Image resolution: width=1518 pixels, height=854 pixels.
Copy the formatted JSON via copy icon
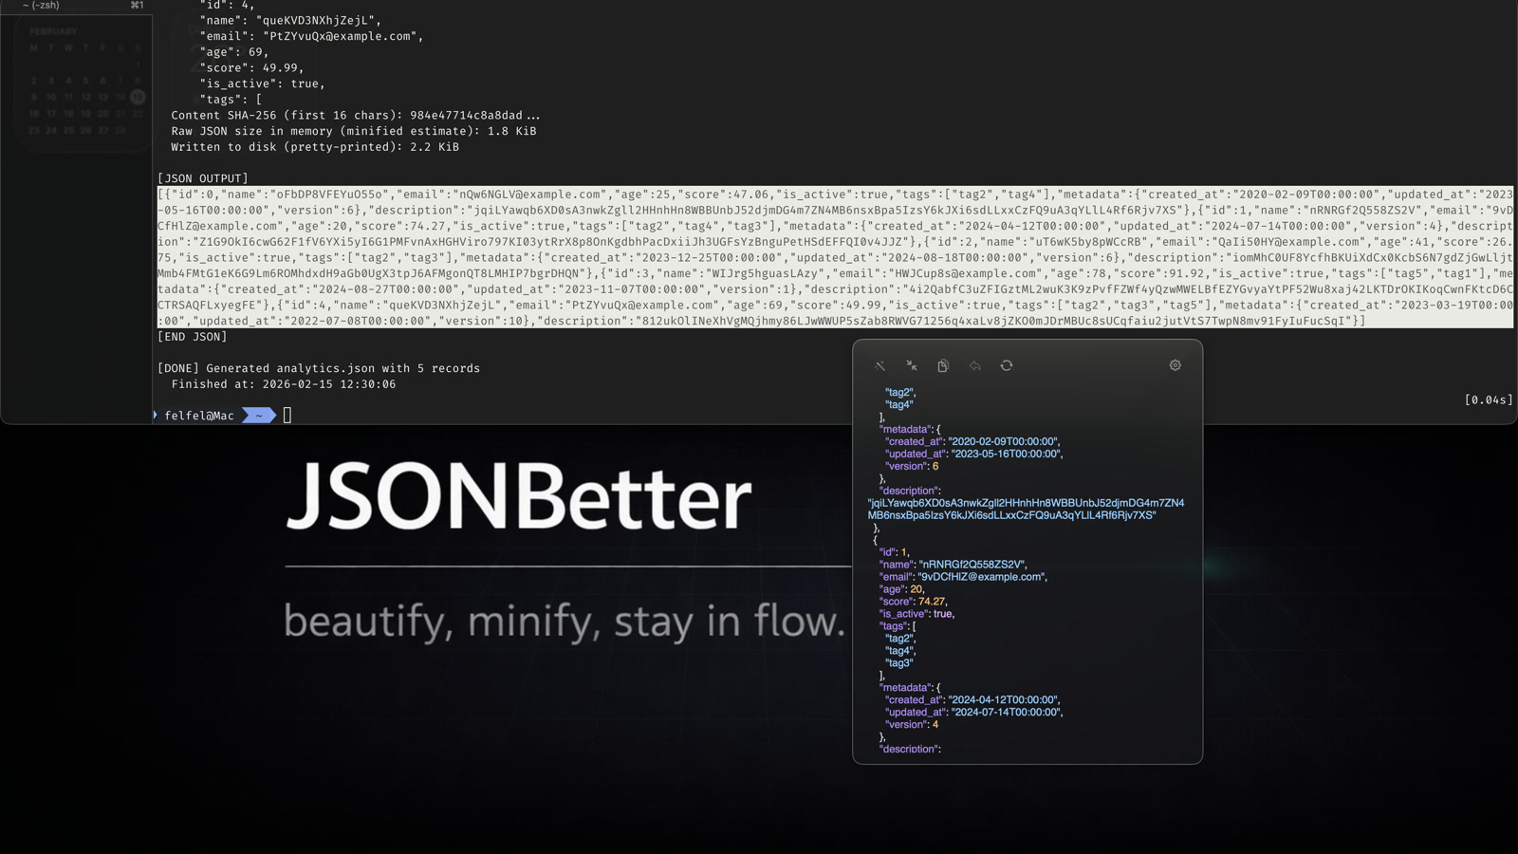click(x=942, y=365)
